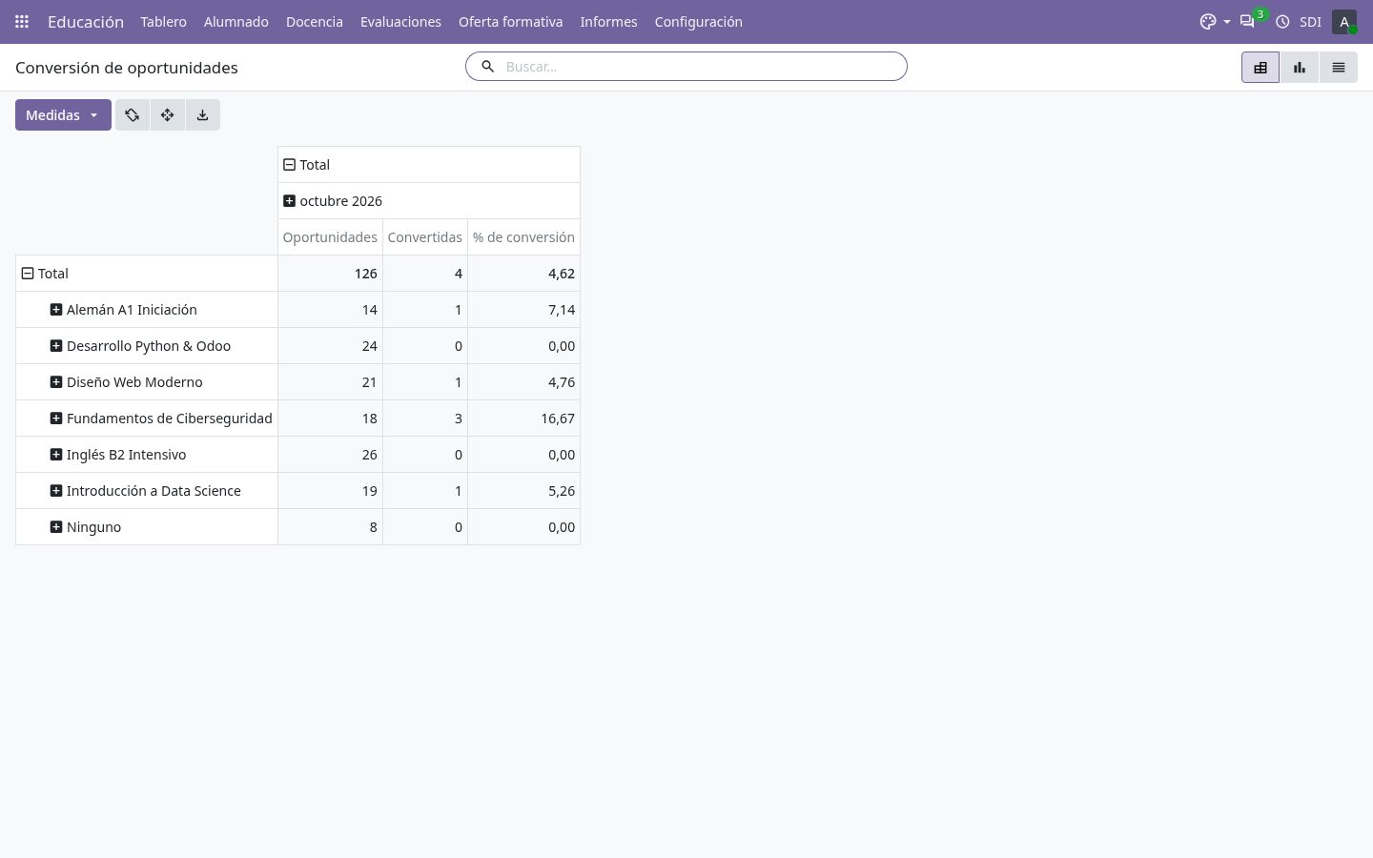Open the Informes menu
Image resolution: width=1373 pixels, height=858 pixels.
608,21
